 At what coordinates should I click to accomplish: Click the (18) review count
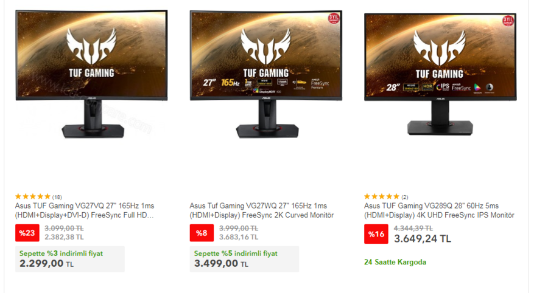click(57, 197)
